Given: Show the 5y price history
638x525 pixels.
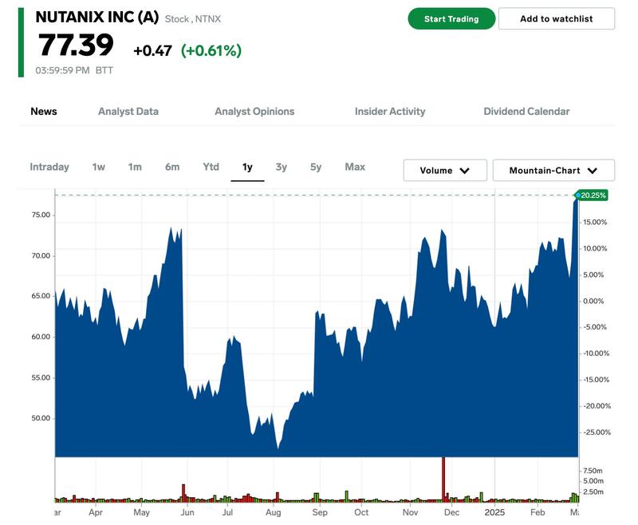Looking at the screenshot, I should [x=316, y=167].
